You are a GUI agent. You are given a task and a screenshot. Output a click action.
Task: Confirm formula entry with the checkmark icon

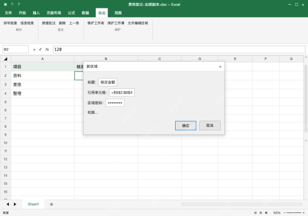(40, 49)
